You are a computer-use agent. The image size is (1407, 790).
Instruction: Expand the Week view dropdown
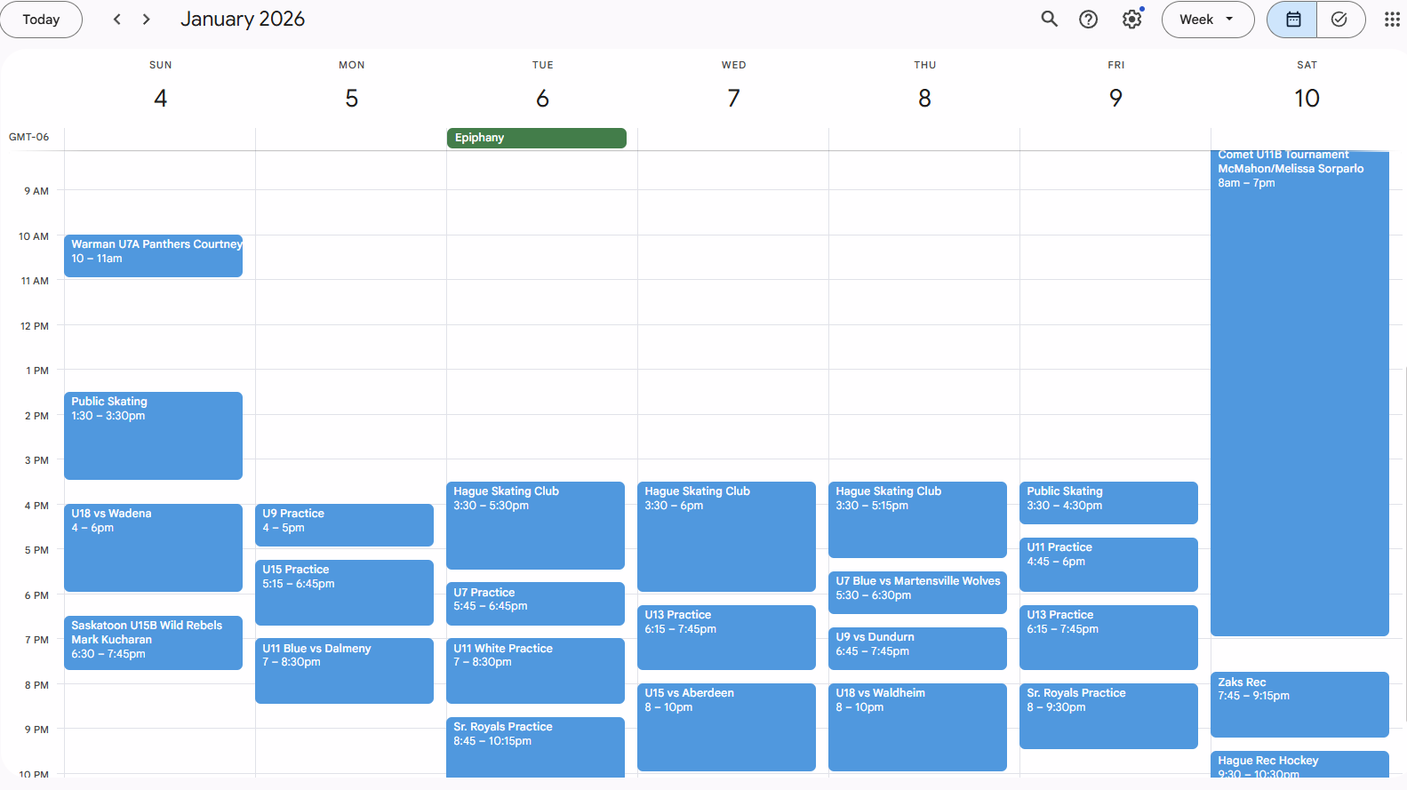pos(1207,20)
